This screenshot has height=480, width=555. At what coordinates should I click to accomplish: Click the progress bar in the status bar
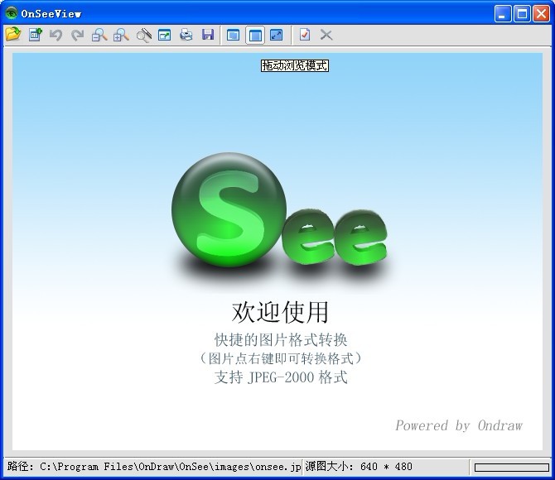tap(512, 468)
